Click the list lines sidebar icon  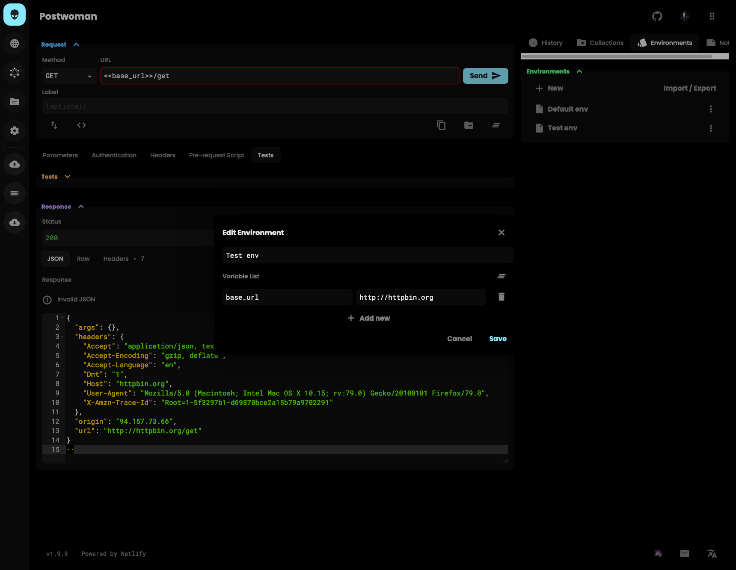pyautogui.click(x=15, y=193)
